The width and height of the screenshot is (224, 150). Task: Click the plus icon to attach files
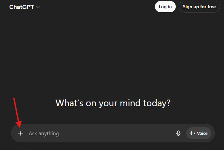click(20, 133)
